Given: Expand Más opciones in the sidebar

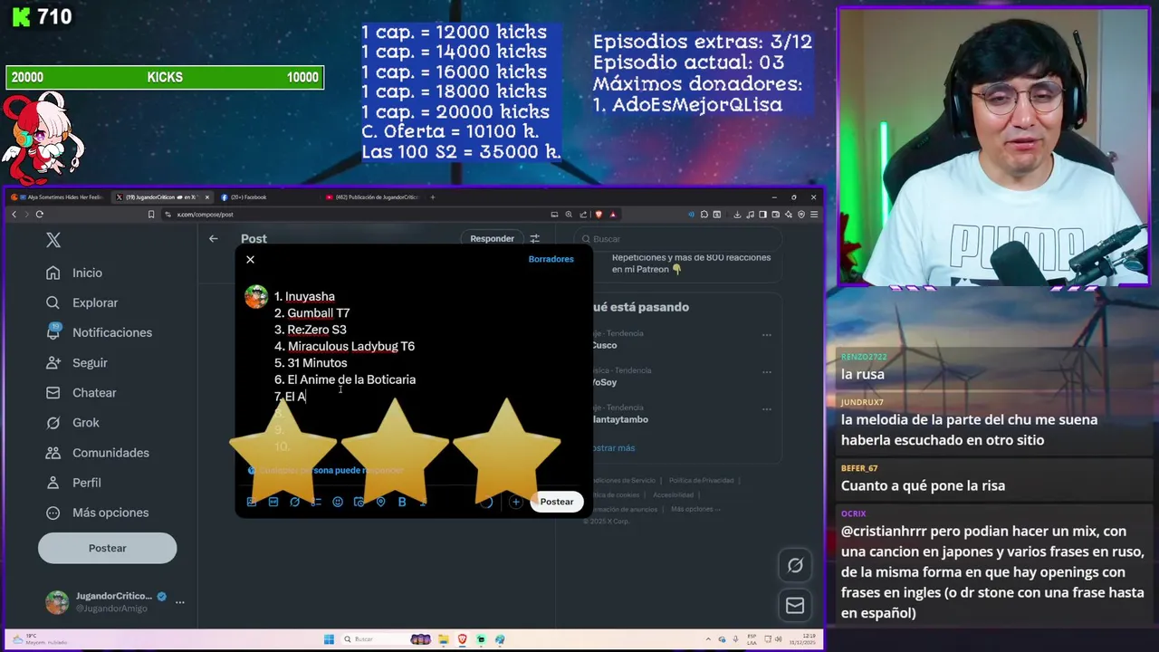Looking at the screenshot, I should pyautogui.click(x=98, y=512).
